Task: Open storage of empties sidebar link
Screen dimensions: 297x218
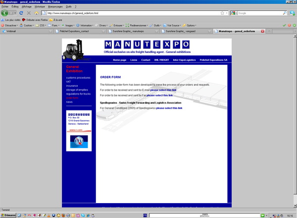Action: pos(77,90)
